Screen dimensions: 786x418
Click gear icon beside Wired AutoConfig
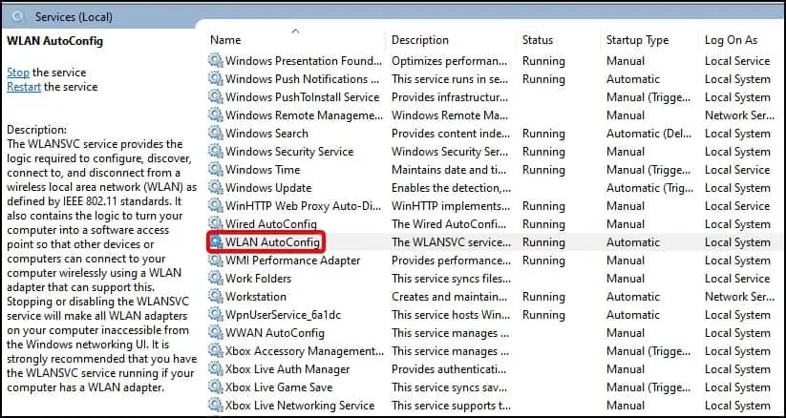[x=216, y=224]
